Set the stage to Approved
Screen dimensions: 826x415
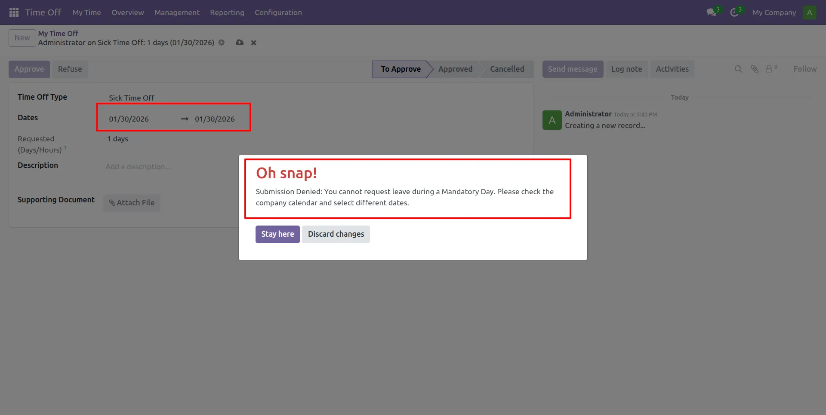(455, 69)
